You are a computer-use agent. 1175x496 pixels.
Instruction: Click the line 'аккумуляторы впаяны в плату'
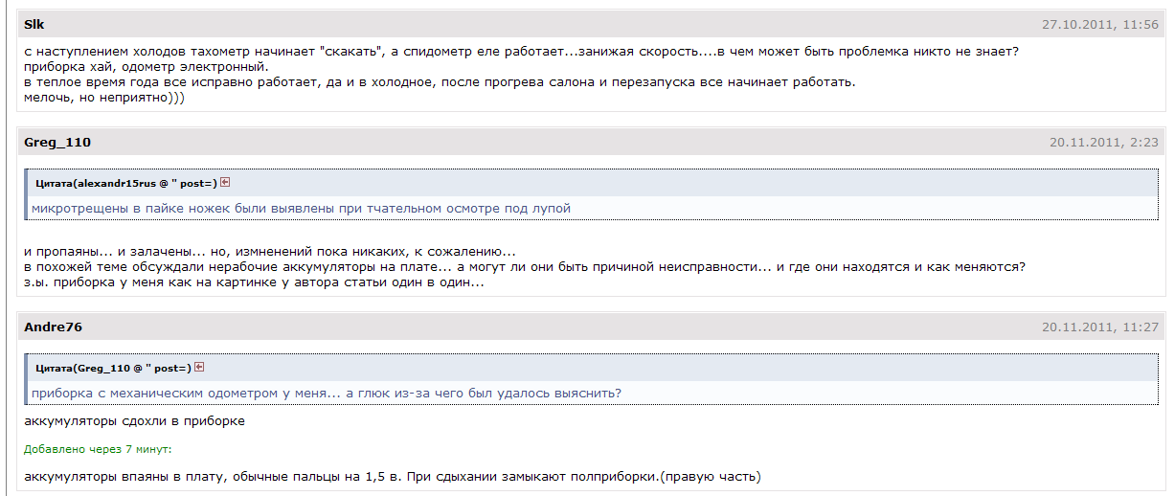393,476
